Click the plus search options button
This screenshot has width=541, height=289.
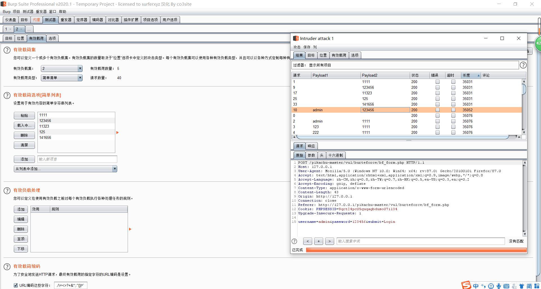click(319, 241)
